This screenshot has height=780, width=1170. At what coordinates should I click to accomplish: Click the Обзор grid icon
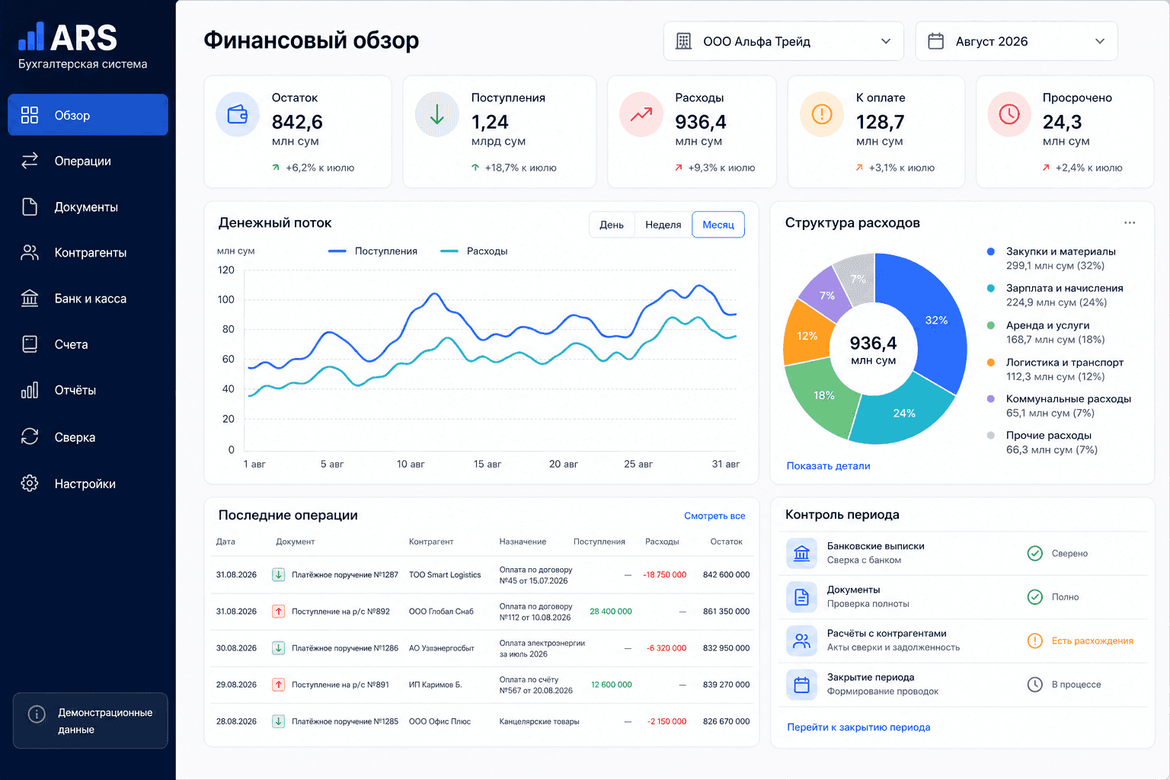[x=30, y=115]
